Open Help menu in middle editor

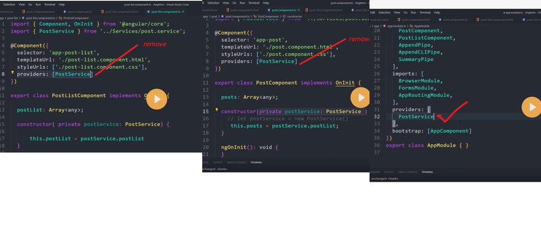tap(266, 3)
